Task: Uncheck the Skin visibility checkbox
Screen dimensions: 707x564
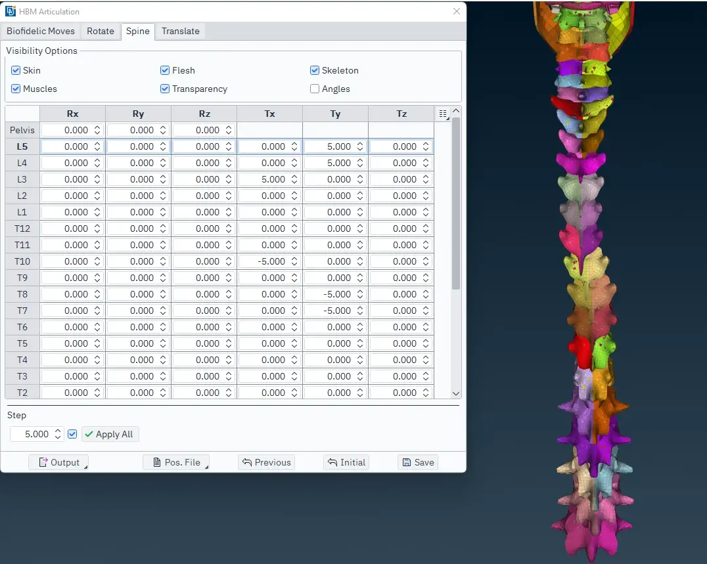Action: point(16,70)
